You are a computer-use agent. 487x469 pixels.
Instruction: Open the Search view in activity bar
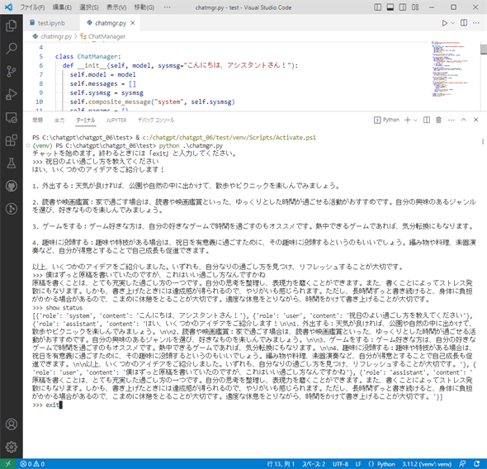(x=12, y=49)
